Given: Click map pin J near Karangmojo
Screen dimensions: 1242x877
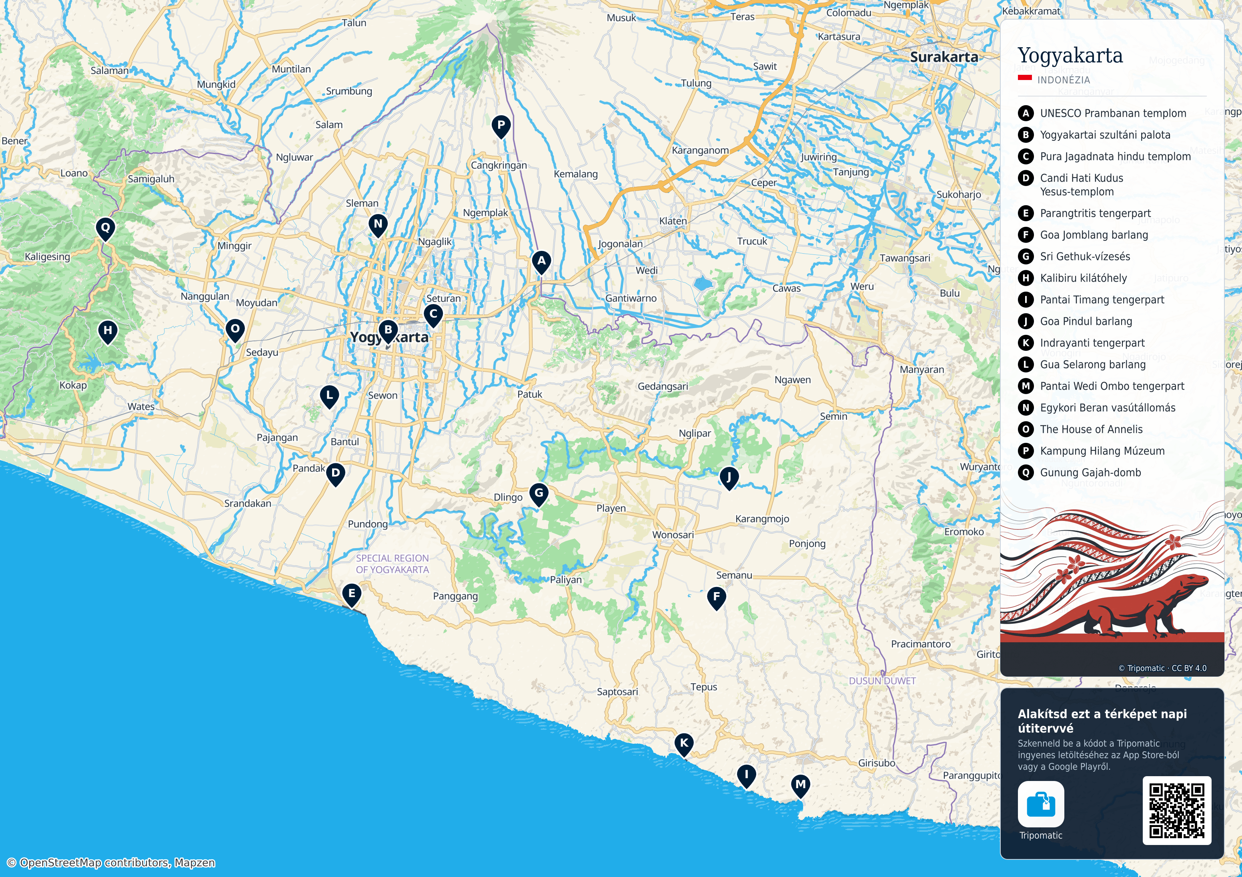Looking at the screenshot, I should [x=729, y=479].
